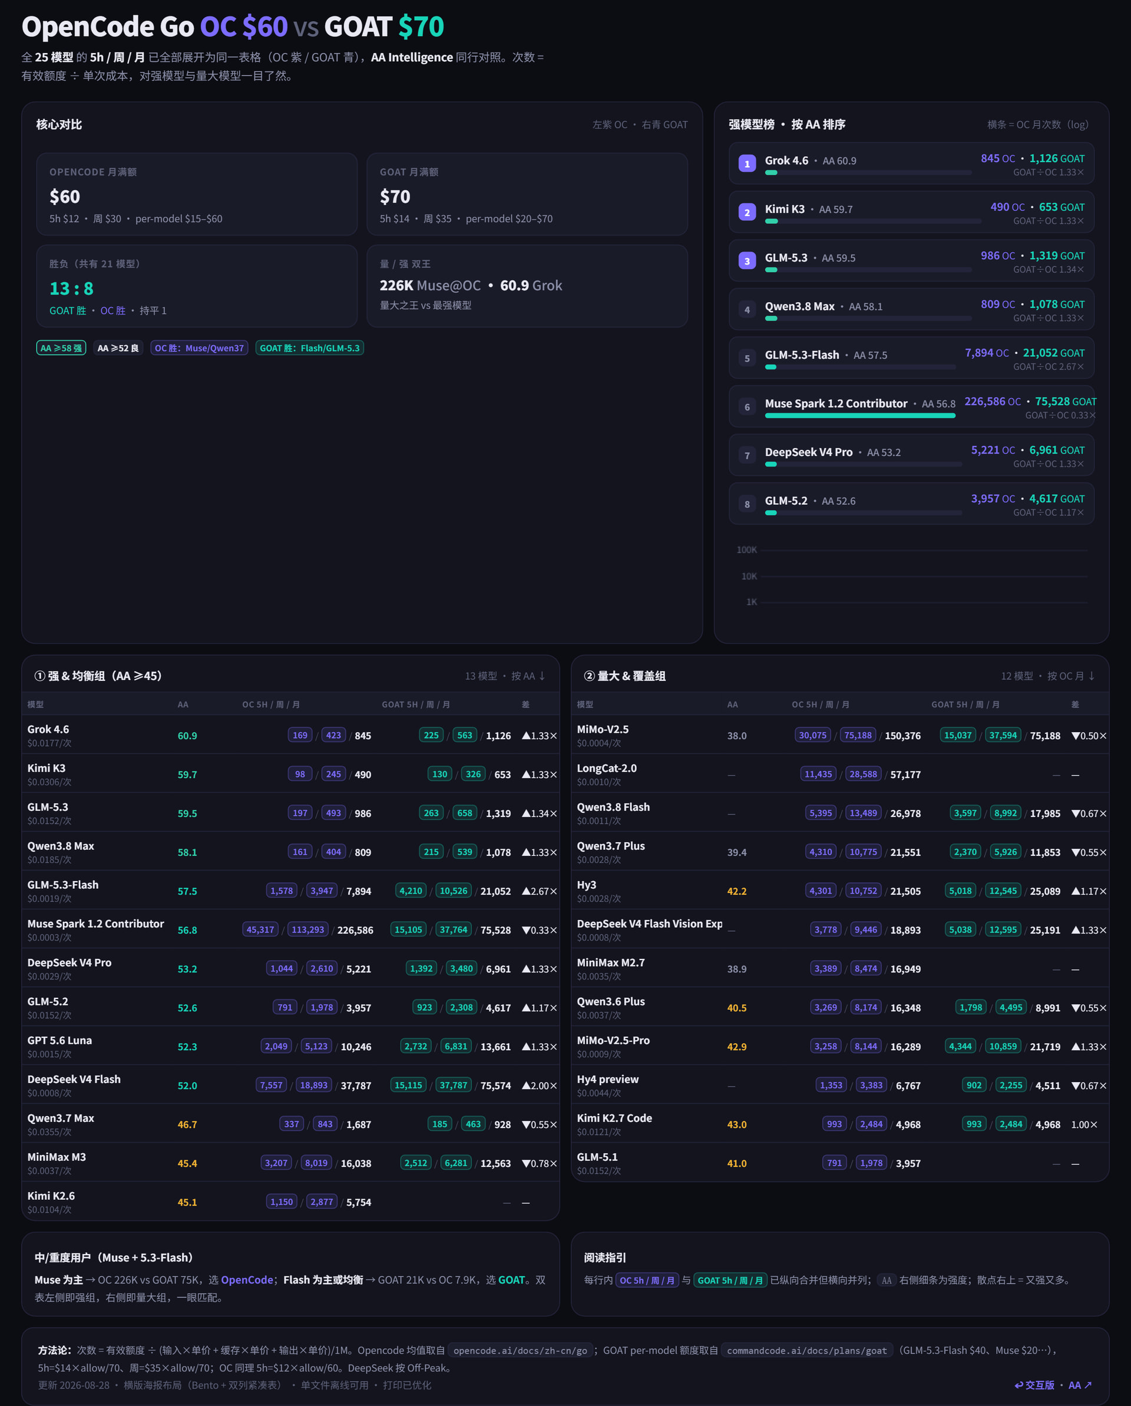Image resolution: width=1131 pixels, height=1406 pixels.
Task: Click the 10,526 pill in the GLM-5.3-Flash row
Action: [454, 891]
